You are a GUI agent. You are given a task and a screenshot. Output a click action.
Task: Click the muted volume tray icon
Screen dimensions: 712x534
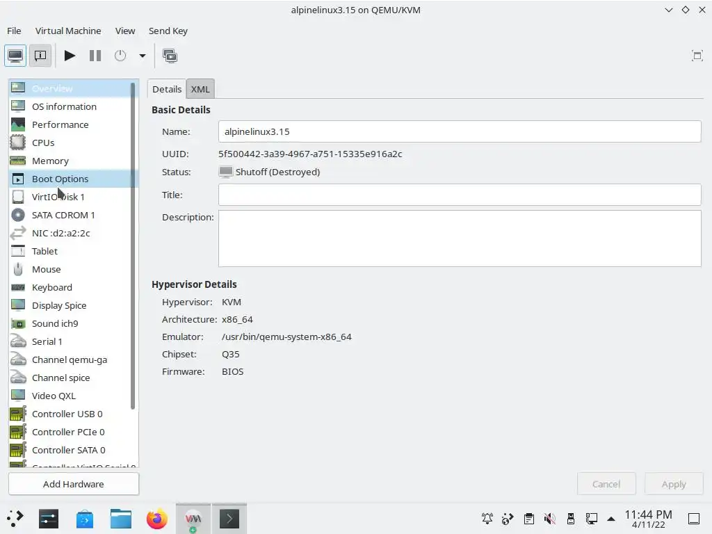click(x=549, y=519)
